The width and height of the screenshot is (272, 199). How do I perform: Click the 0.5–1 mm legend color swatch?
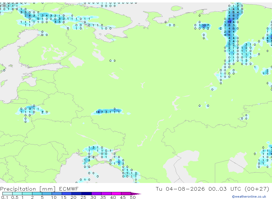[17, 194]
